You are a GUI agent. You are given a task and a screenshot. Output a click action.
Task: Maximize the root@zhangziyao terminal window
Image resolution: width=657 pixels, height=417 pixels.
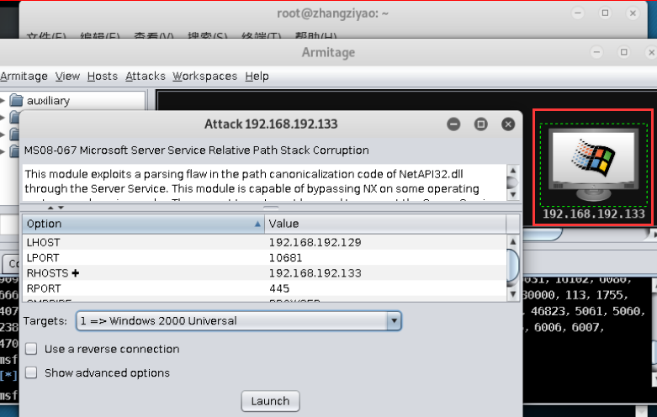click(605, 13)
